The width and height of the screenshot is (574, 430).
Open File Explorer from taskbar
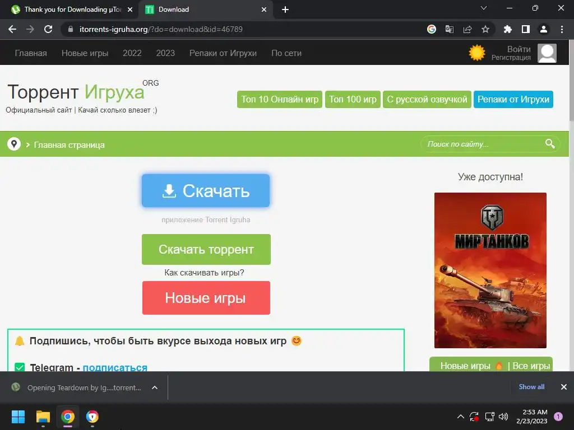(x=43, y=417)
